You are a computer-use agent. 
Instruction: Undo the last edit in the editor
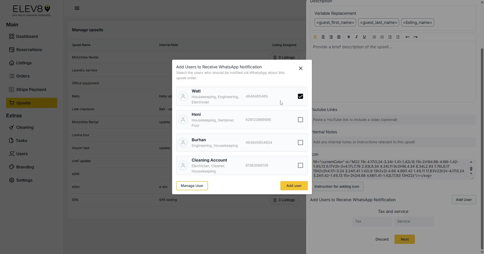tap(407, 37)
